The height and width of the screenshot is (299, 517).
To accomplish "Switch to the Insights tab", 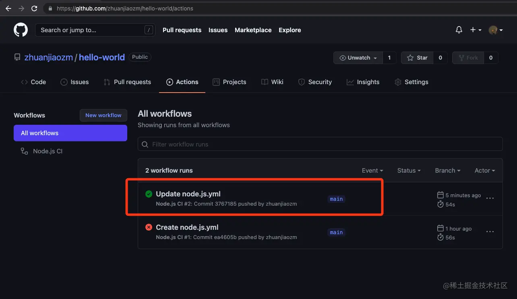I will click(x=363, y=82).
